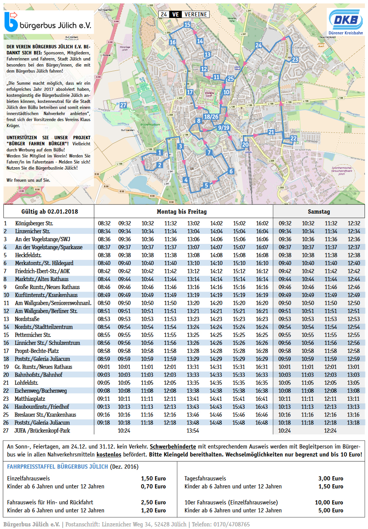Click the Postanschrift Linzenicher Weg 34 footer text
Image resolution: width=368 pixels, height=529 pixels.
[126, 525]
